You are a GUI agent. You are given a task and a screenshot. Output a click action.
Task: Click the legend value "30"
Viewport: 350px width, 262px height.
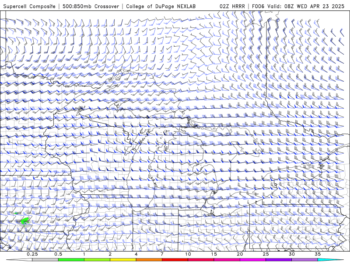292,254
